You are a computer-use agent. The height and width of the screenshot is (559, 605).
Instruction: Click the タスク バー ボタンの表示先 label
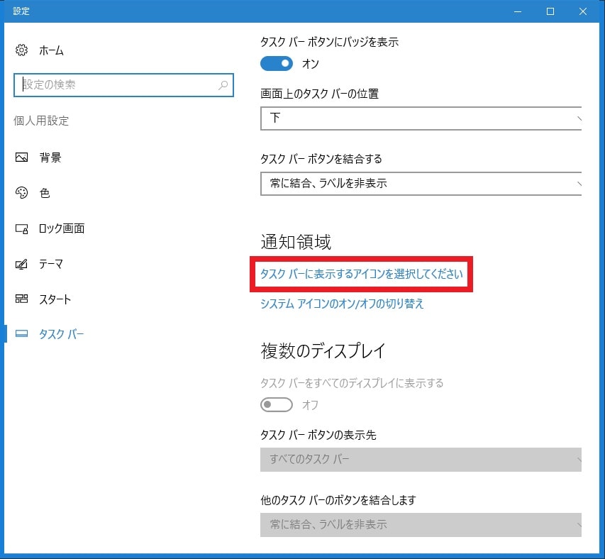318,435
